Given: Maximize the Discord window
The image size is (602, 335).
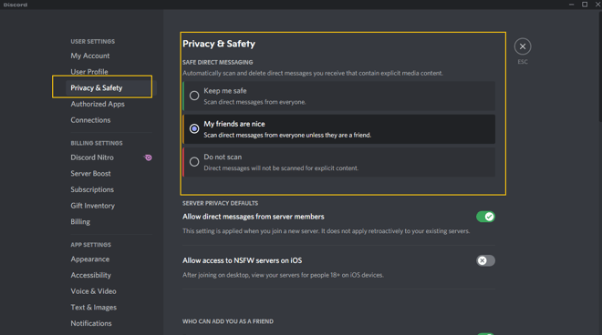Looking at the screenshot, I should pos(585,5).
